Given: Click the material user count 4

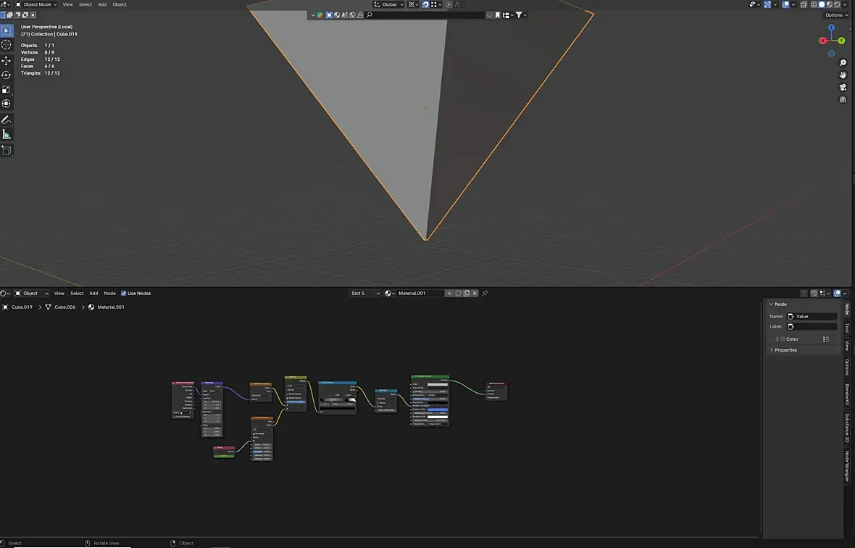Looking at the screenshot, I should pos(449,294).
